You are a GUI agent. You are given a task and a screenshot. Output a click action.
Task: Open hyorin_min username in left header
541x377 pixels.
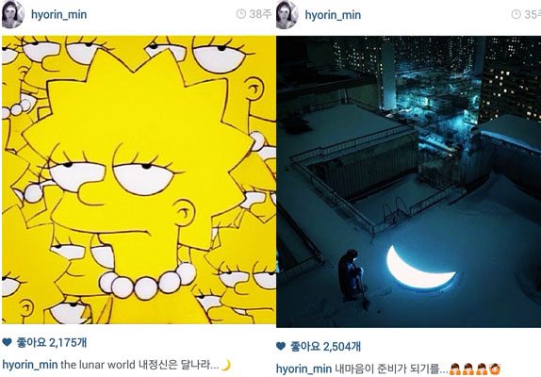59,15
